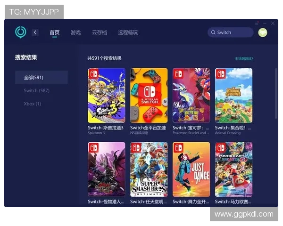Open the Nintendo Switch 全平台加速 cover

click(x=149, y=96)
